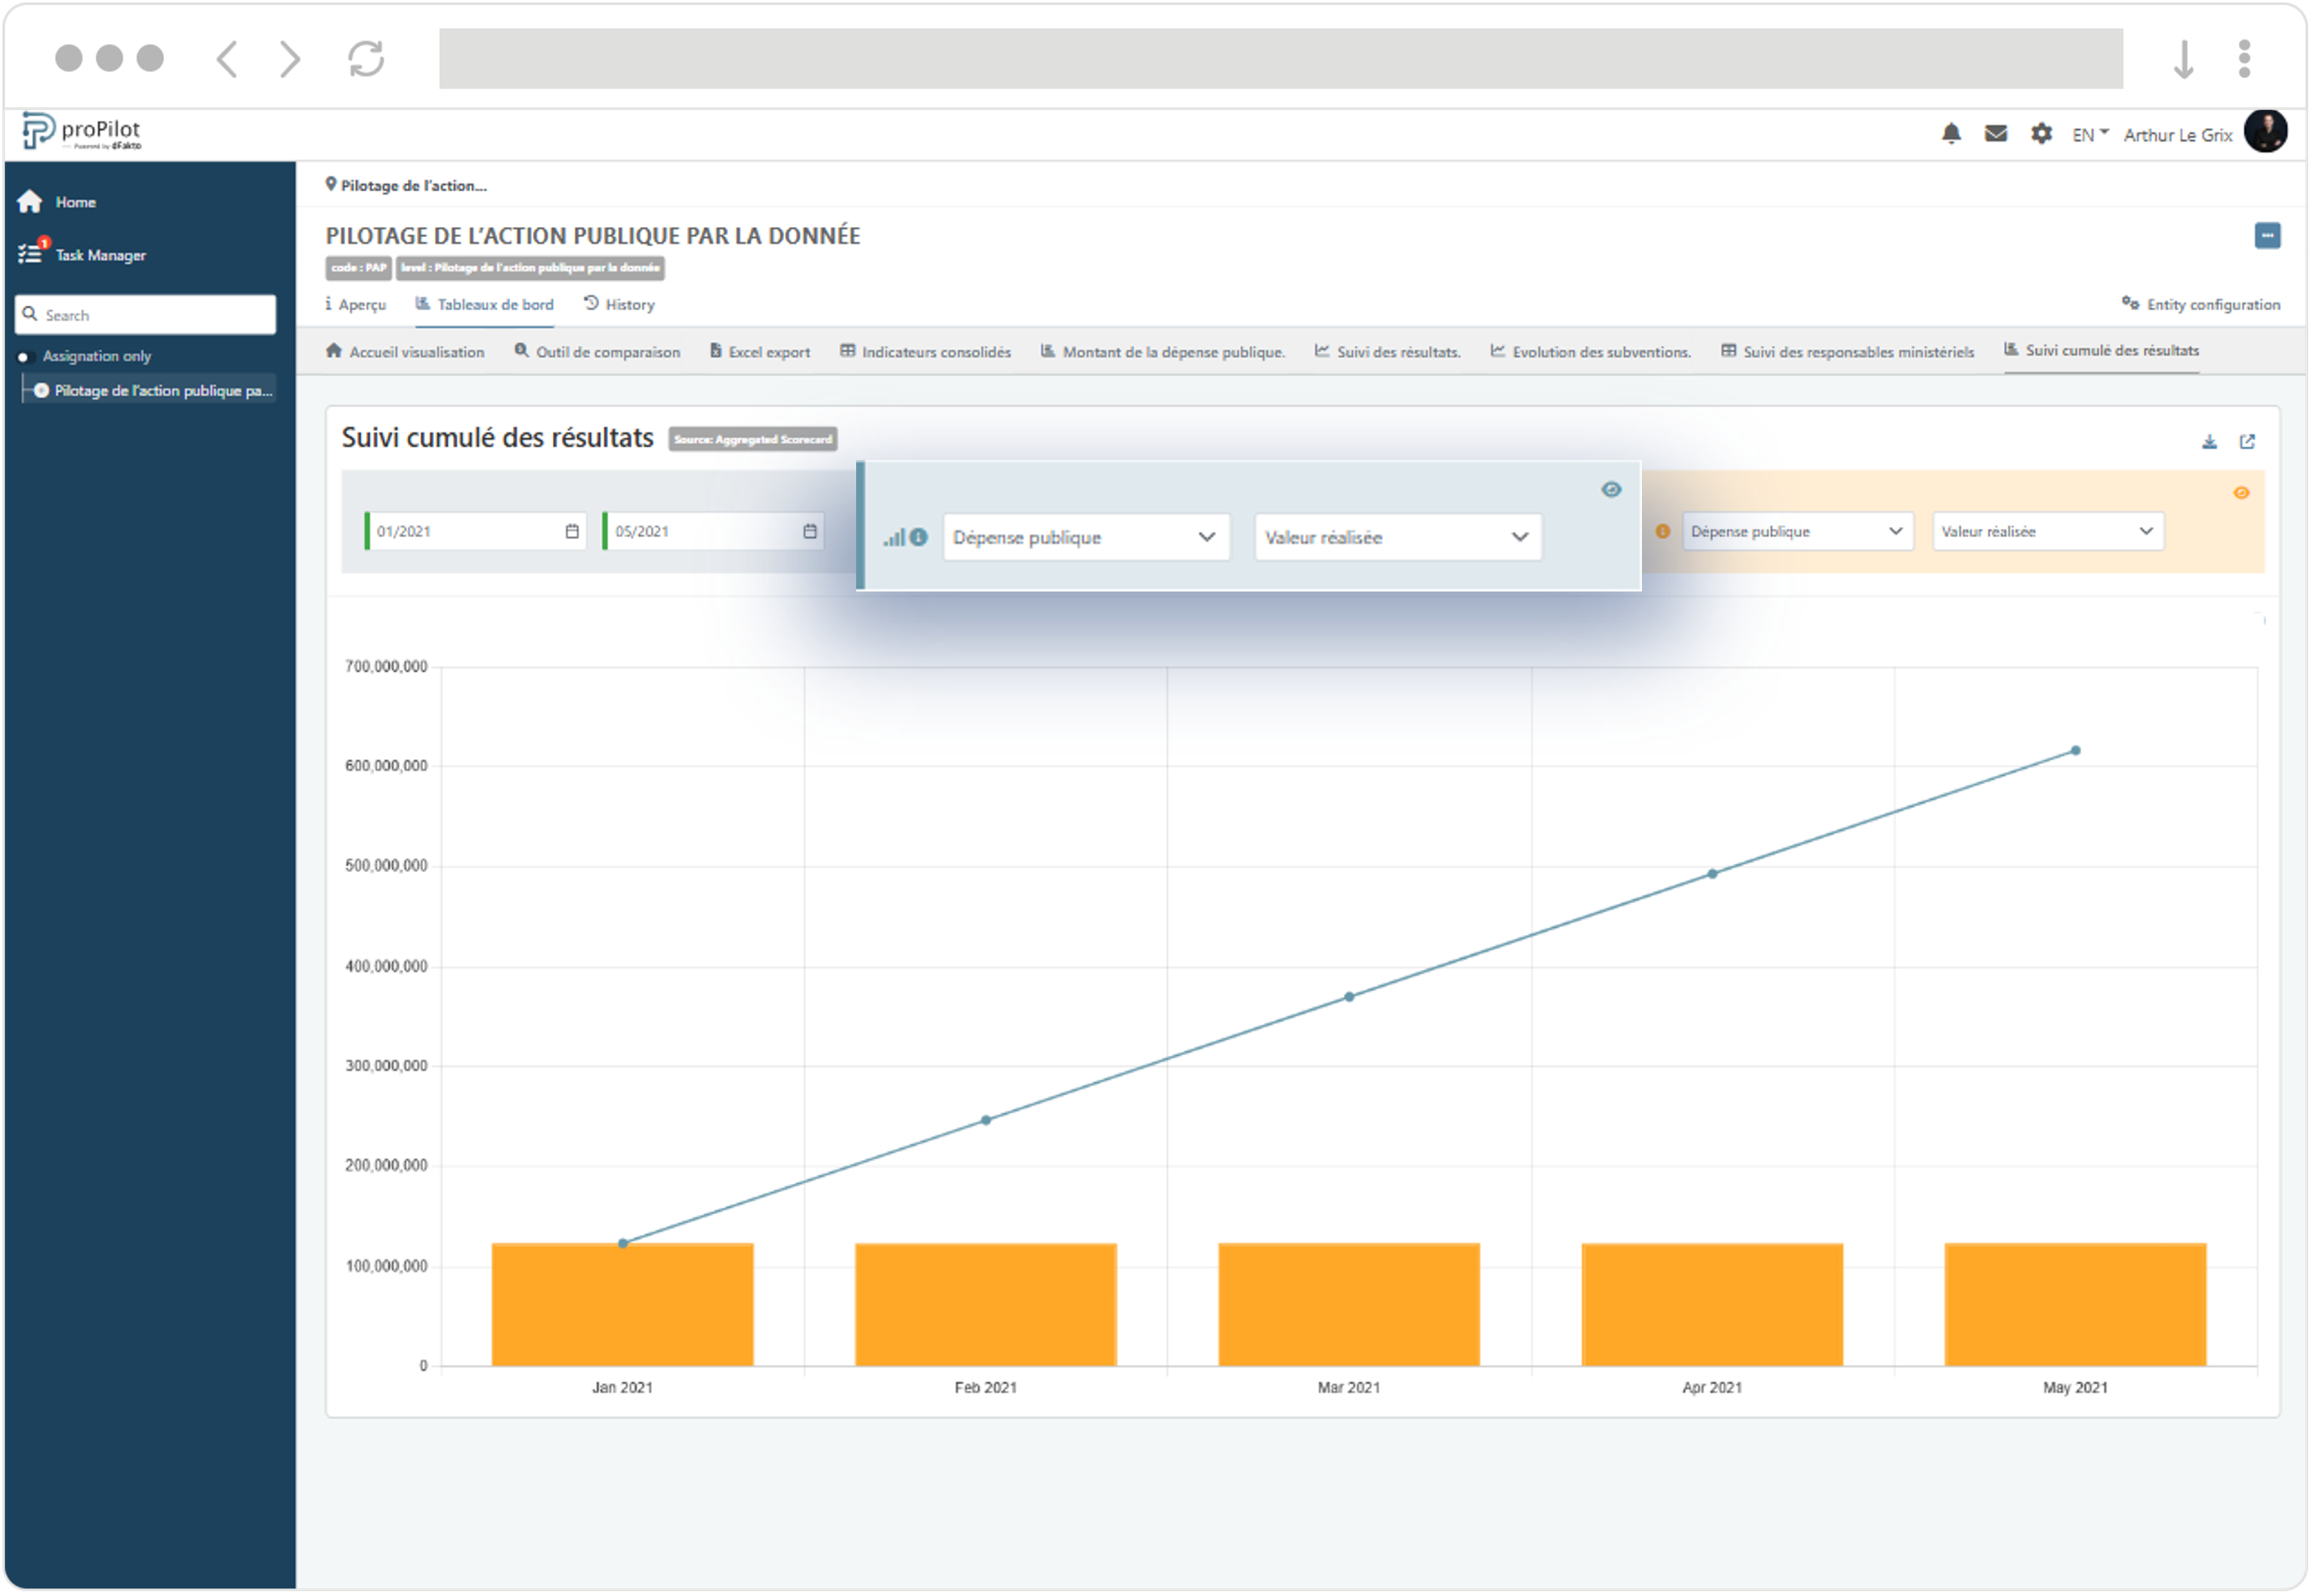Screen dimensions: 2313x1596
Task: Open Outil de comparaison tab
Action: pyautogui.click(x=597, y=352)
